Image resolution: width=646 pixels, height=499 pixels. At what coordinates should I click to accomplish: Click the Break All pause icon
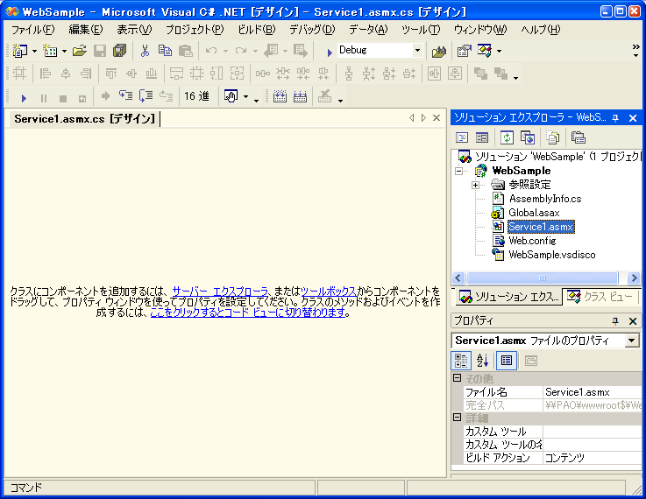point(43,98)
